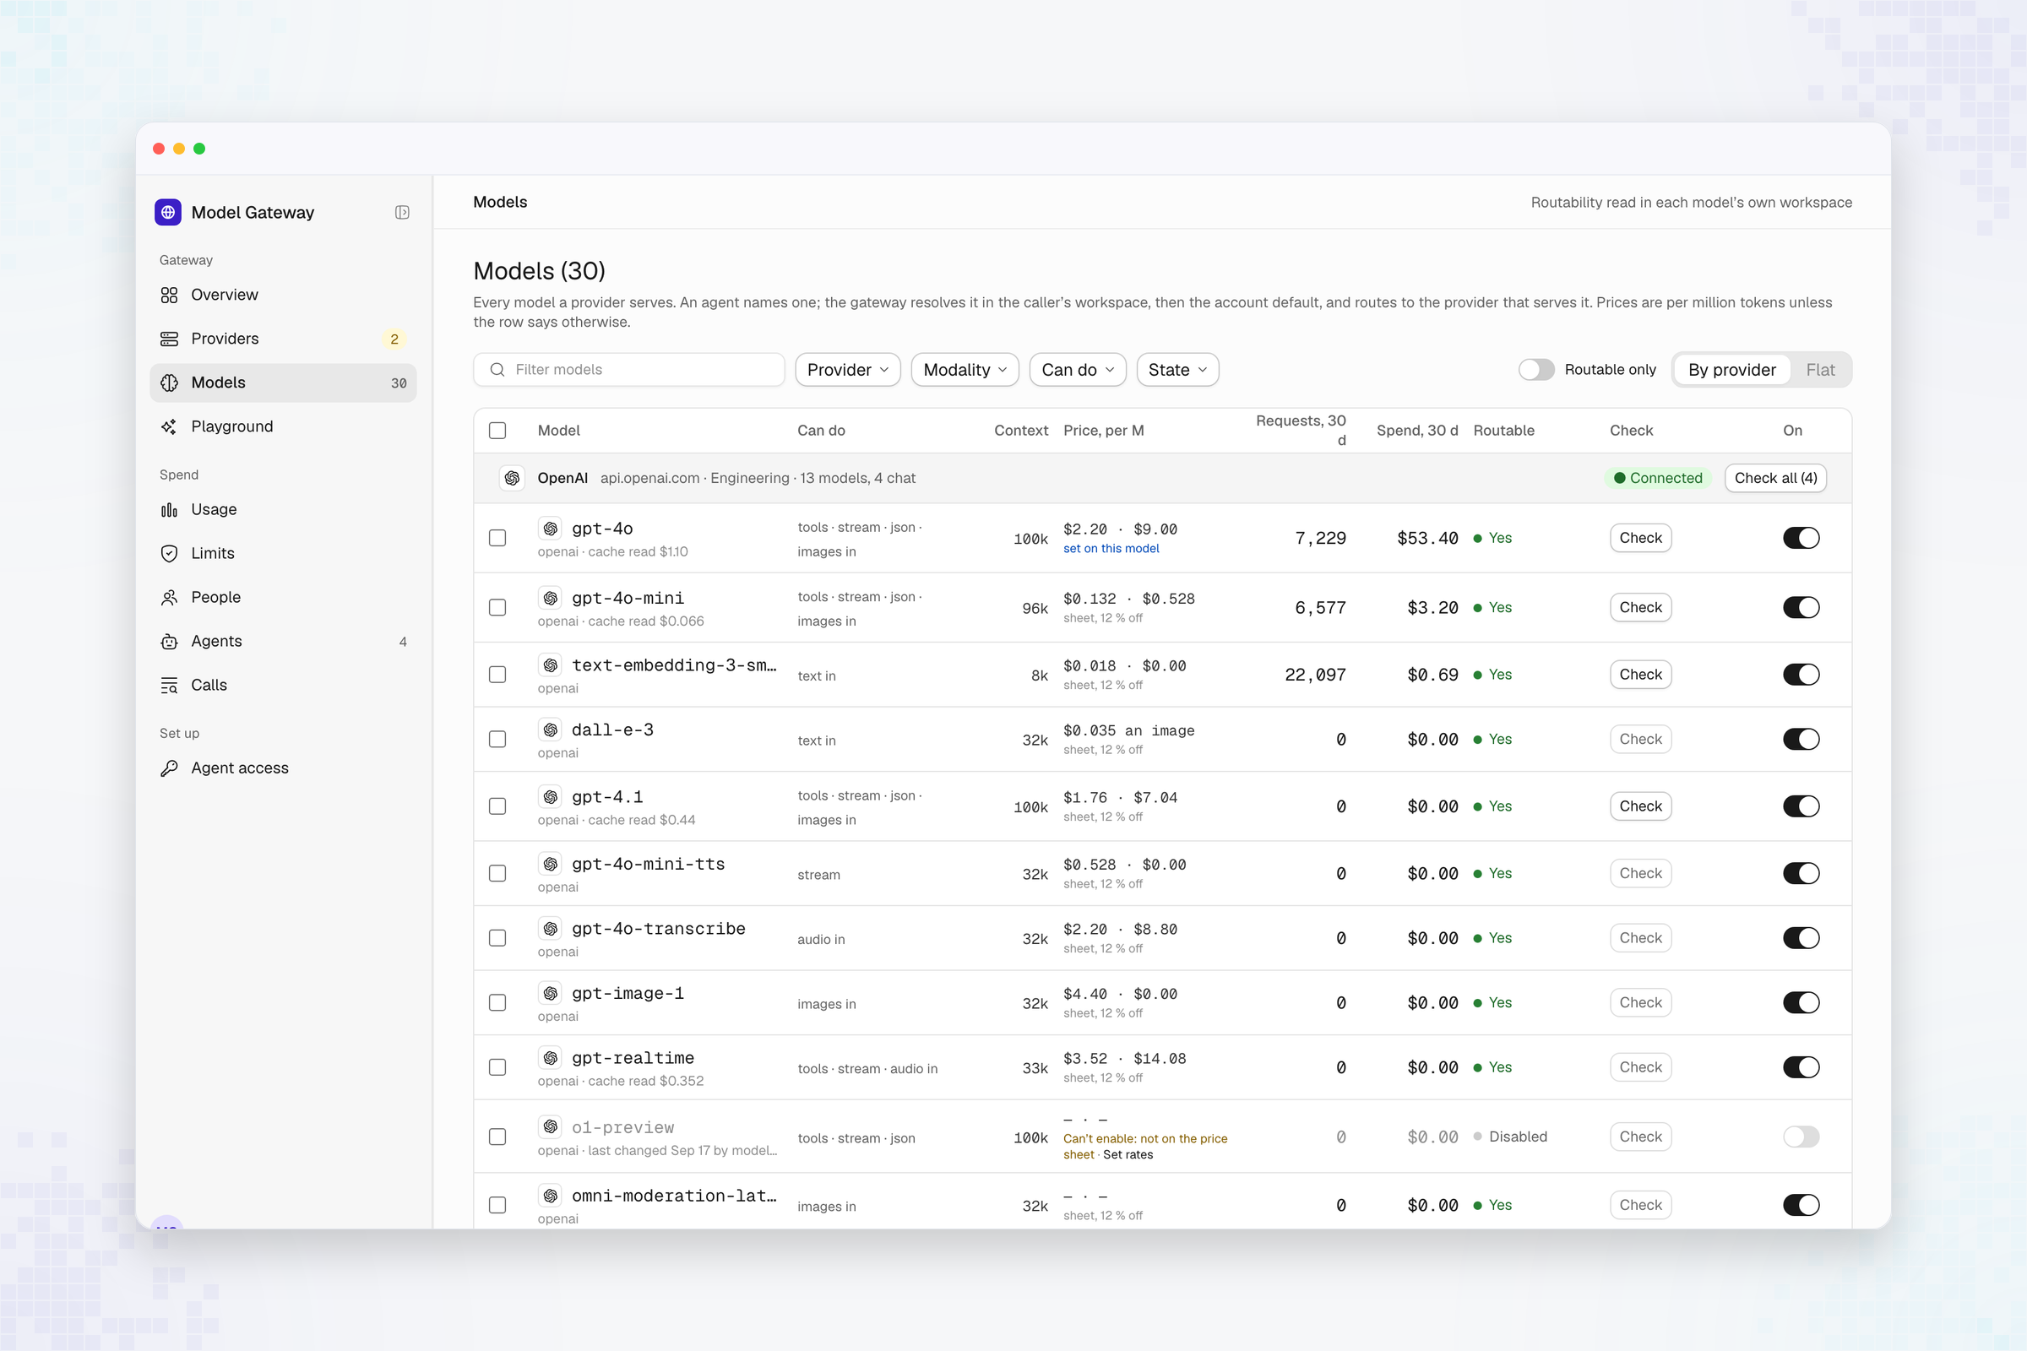Image resolution: width=2027 pixels, height=1351 pixels.
Task: Tick the checkbox for gpt-image-1 row
Action: click(497, 1003)
